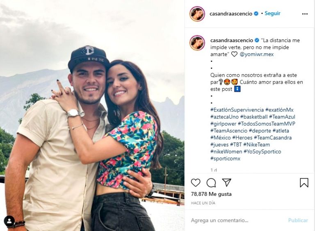Browse the #basketball hashtag
Viewport: 315px width, 231px height.
point(254,117)
